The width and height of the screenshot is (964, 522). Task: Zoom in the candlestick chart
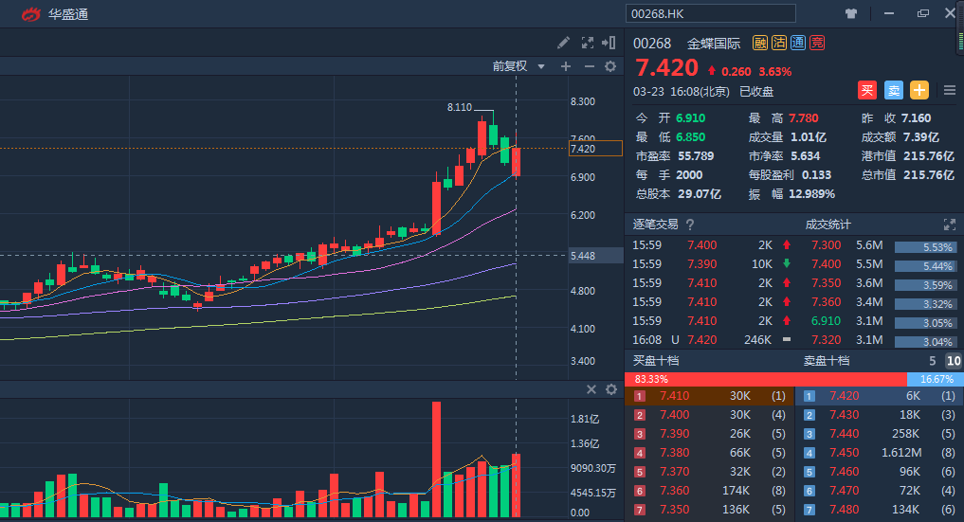(x=566, y=66)
